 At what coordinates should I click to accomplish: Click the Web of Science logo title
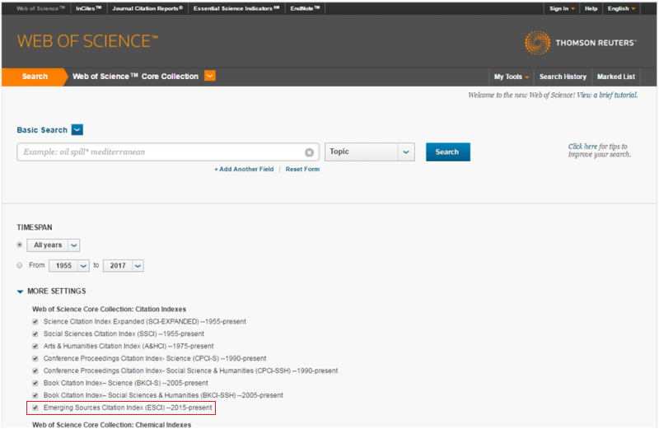87,41
